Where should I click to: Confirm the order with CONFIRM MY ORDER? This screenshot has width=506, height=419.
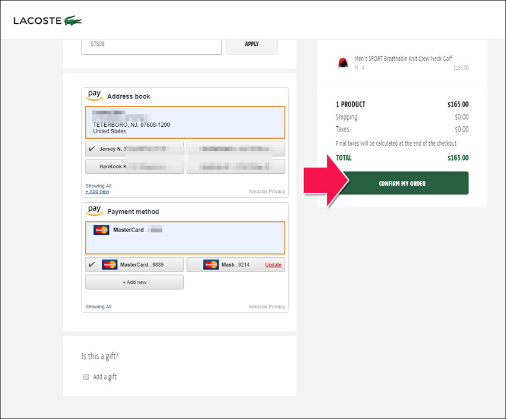tap(402, 183)
